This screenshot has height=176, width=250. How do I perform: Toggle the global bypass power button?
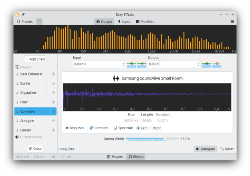(x=39, y=22)
